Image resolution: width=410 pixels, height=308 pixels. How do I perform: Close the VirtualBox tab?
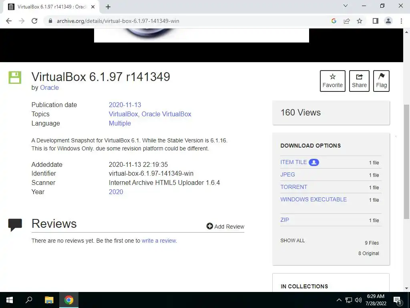click(x=93, y=7)
